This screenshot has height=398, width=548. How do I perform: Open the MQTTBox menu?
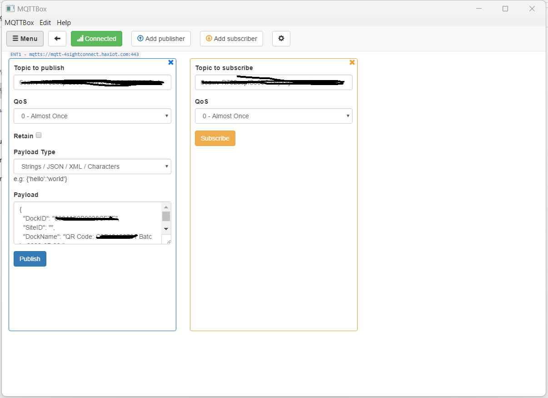[19, 22]
